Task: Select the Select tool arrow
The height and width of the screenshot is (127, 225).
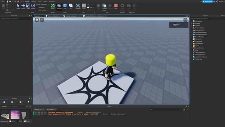Action: click(18, 6)
